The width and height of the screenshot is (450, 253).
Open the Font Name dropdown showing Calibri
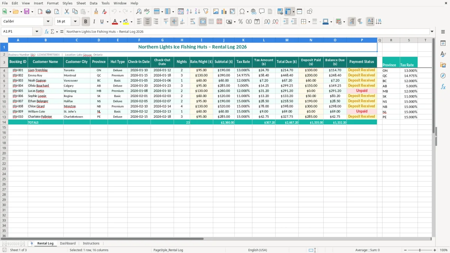tap(48, 22)
